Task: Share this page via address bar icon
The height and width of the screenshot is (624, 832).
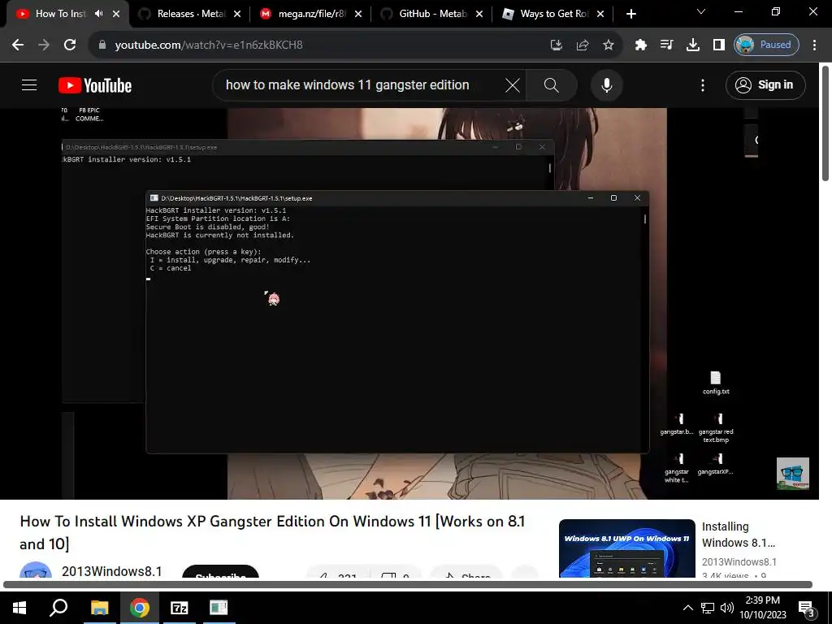Action: click(583, 45)
